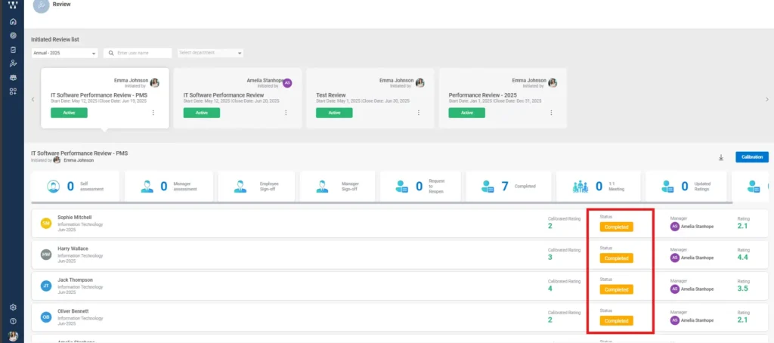Click AS avatar on Amelia Stanhope's card
The width and height of the screenshot is (774, 343).
287,83
